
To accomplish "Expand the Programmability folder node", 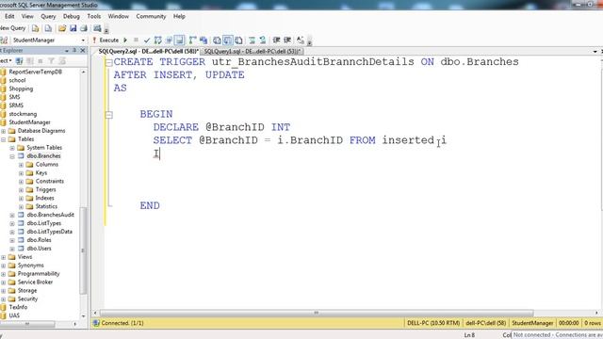I will pyautogui.click(x=4, y=274).
